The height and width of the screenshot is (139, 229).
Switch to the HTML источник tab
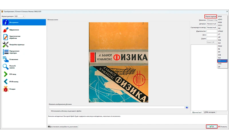210,112
